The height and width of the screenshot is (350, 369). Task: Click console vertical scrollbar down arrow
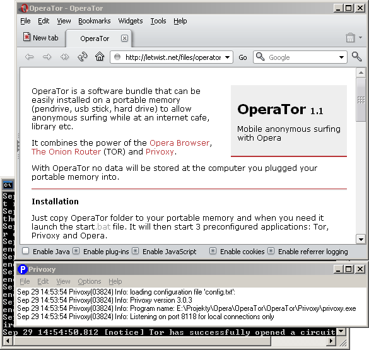click(341, 332)
